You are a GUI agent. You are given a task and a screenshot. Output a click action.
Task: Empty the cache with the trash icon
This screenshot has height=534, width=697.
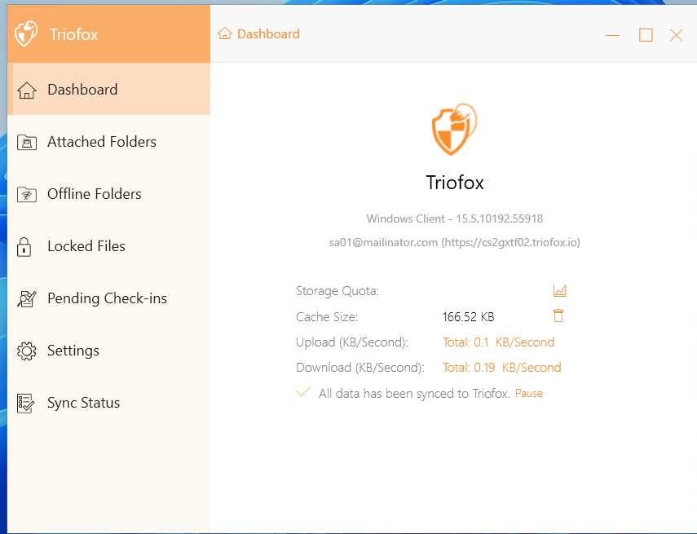click(x=558, y=316)
